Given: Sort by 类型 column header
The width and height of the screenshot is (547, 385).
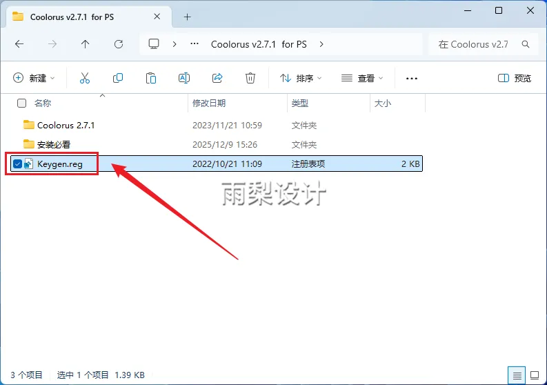Looking at the screenshot, I should (x=300, y=103).
